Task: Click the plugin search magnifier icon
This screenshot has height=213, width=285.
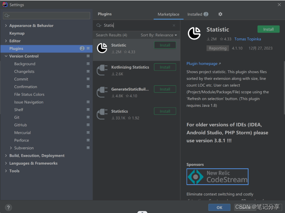Action: click(x=99, y=25)
